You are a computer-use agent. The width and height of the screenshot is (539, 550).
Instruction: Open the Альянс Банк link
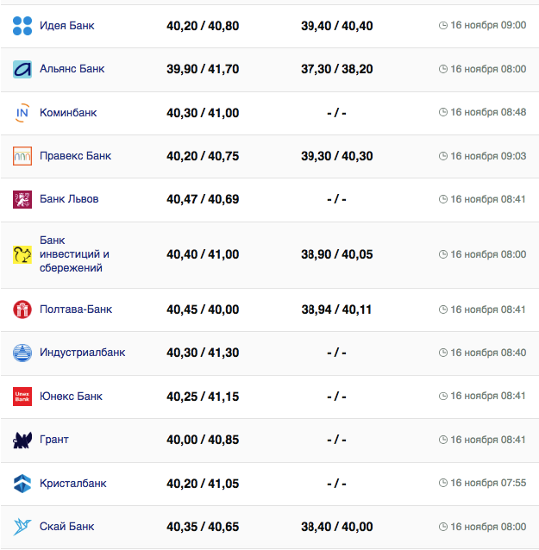click(x=72, y=69)
